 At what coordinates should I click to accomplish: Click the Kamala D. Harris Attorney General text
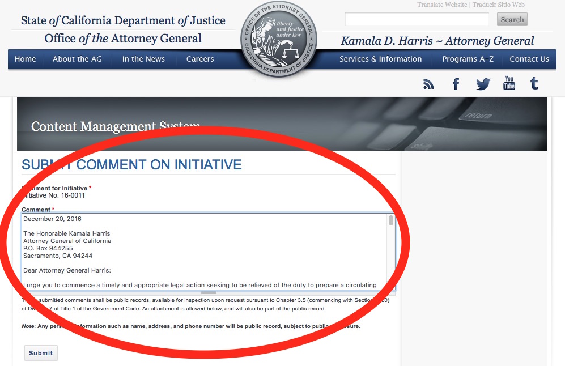(x=437, y=41)
